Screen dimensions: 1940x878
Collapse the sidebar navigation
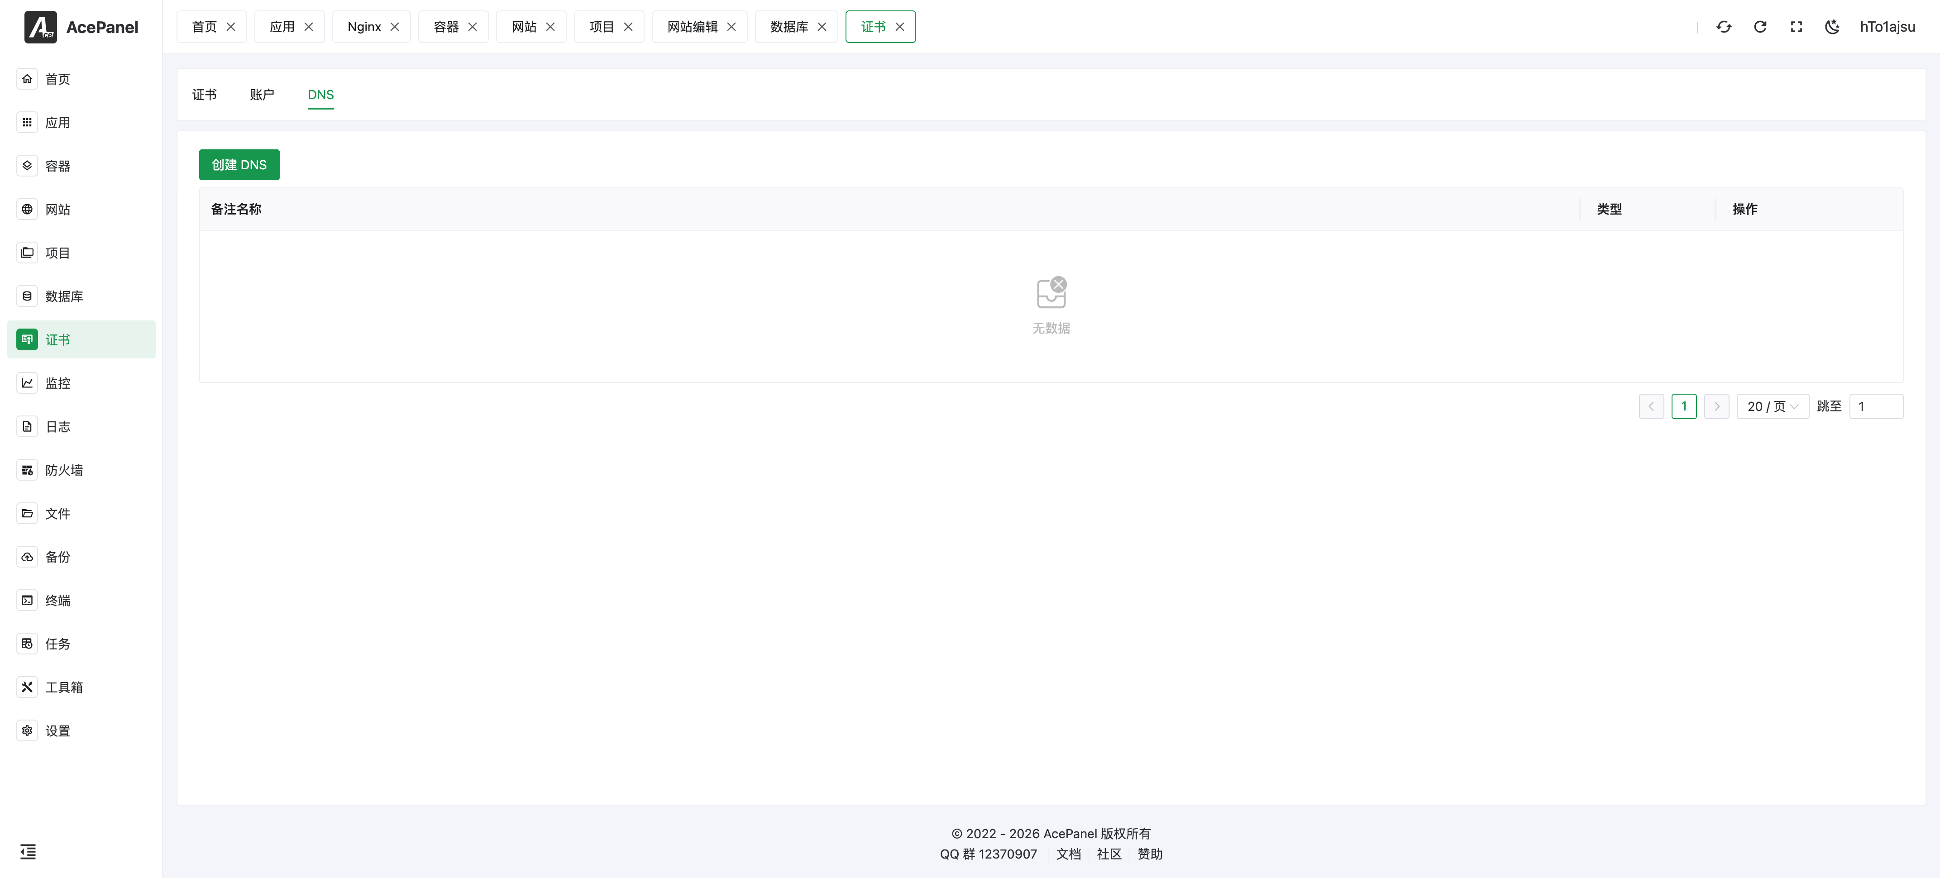[x=28, y=852]
